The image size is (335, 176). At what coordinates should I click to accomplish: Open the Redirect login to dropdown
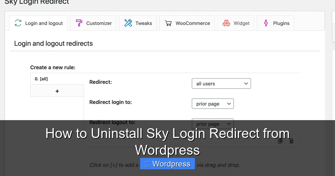point(212,103)
